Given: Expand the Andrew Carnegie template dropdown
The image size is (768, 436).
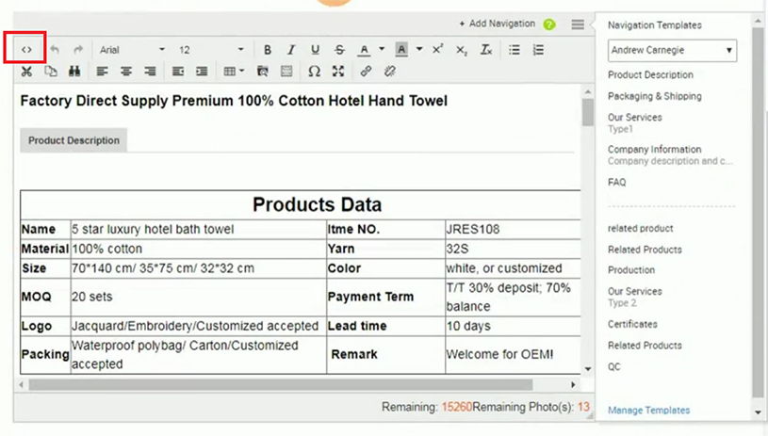Looking at the screenshot, I should (671, 50).
